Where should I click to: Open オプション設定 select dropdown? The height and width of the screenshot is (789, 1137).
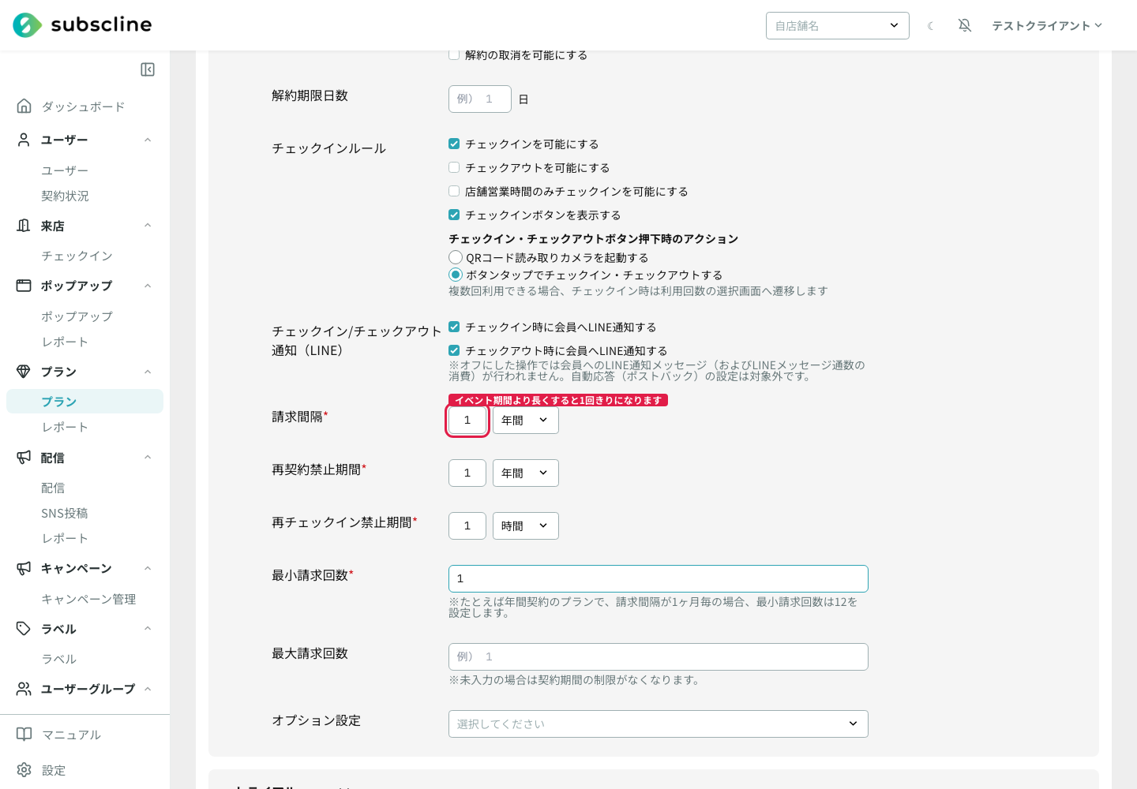coord(659,724)
